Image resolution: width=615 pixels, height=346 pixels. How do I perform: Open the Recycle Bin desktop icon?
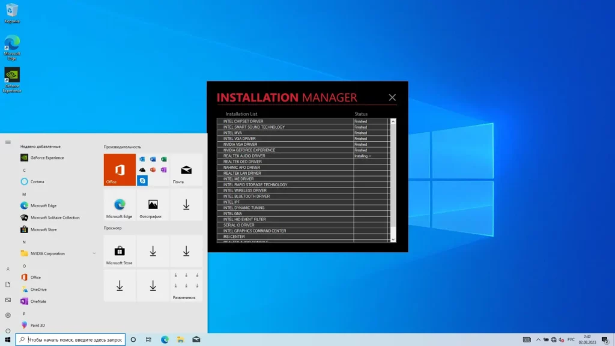tap(11, 12)
